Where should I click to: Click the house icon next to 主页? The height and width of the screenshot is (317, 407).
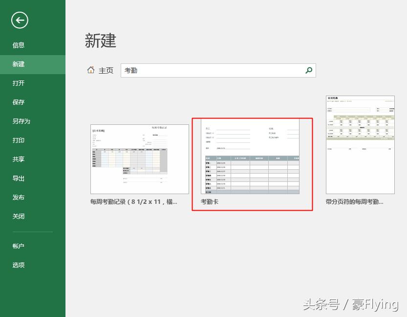(91, 70)
